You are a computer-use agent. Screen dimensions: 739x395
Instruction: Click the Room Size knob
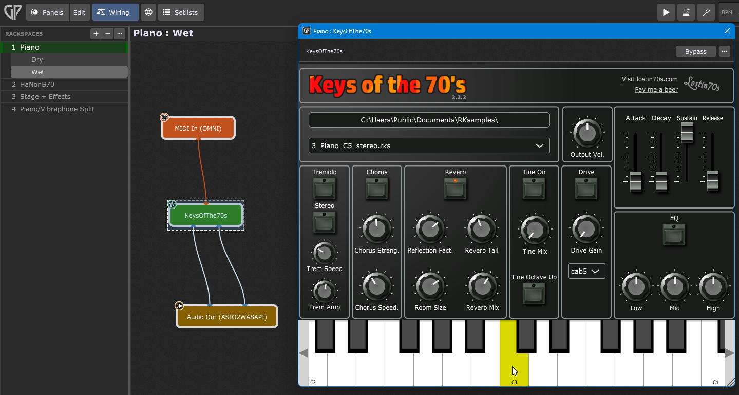430,286
